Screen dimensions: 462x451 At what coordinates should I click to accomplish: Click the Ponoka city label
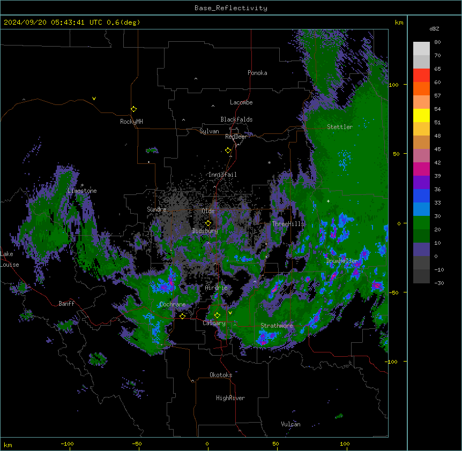click(x=257, y=73)
